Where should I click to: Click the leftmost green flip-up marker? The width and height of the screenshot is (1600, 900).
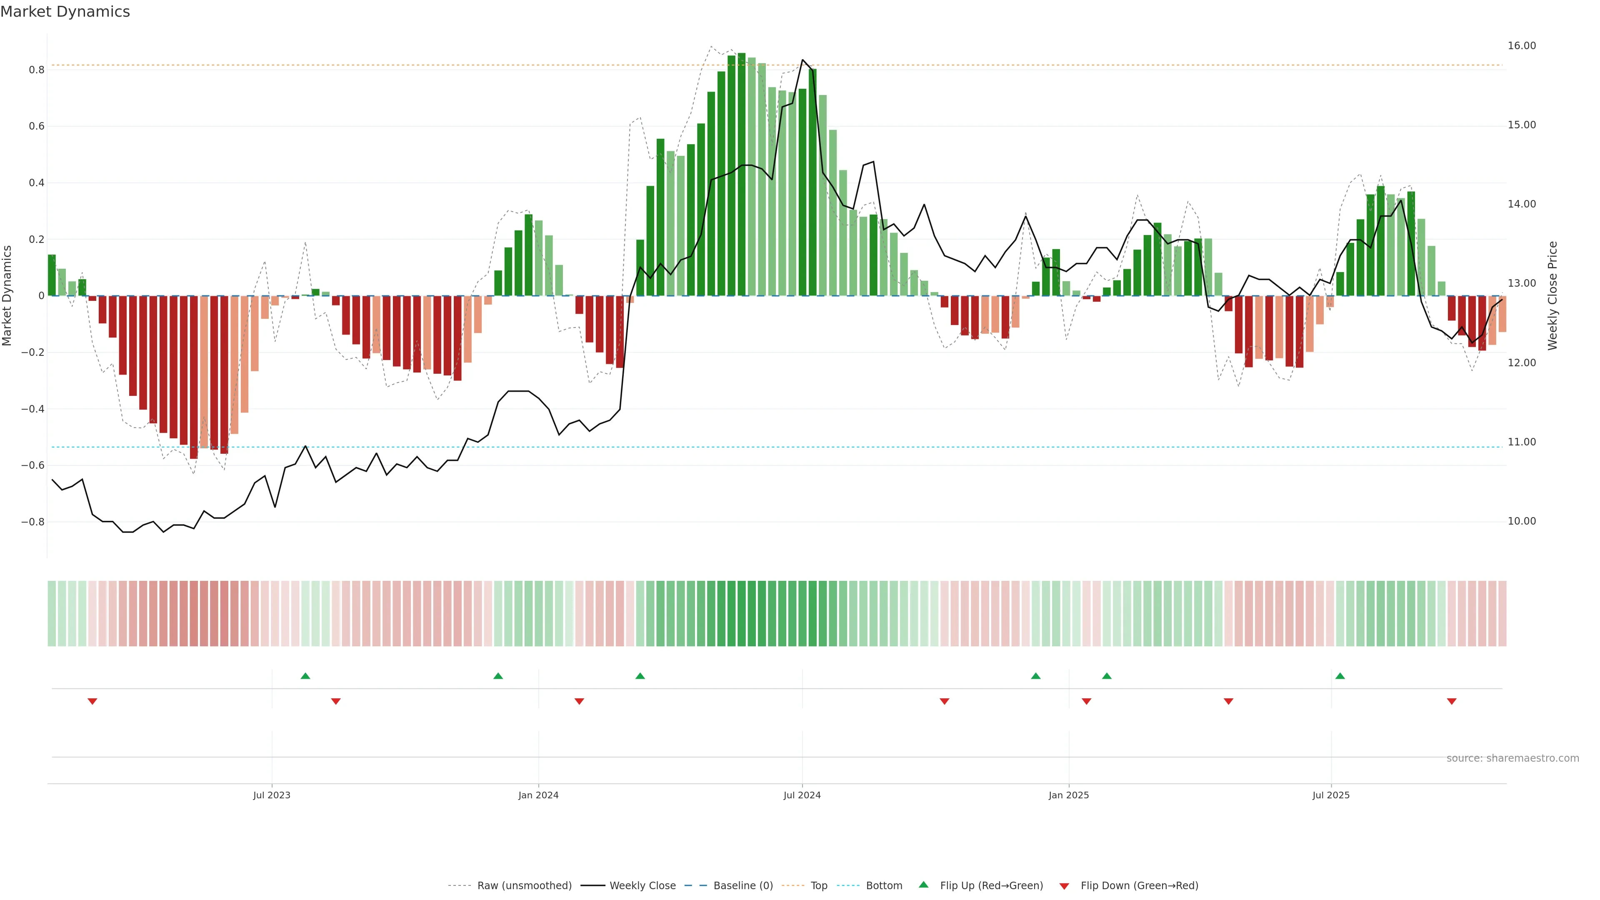pos(305,676)
